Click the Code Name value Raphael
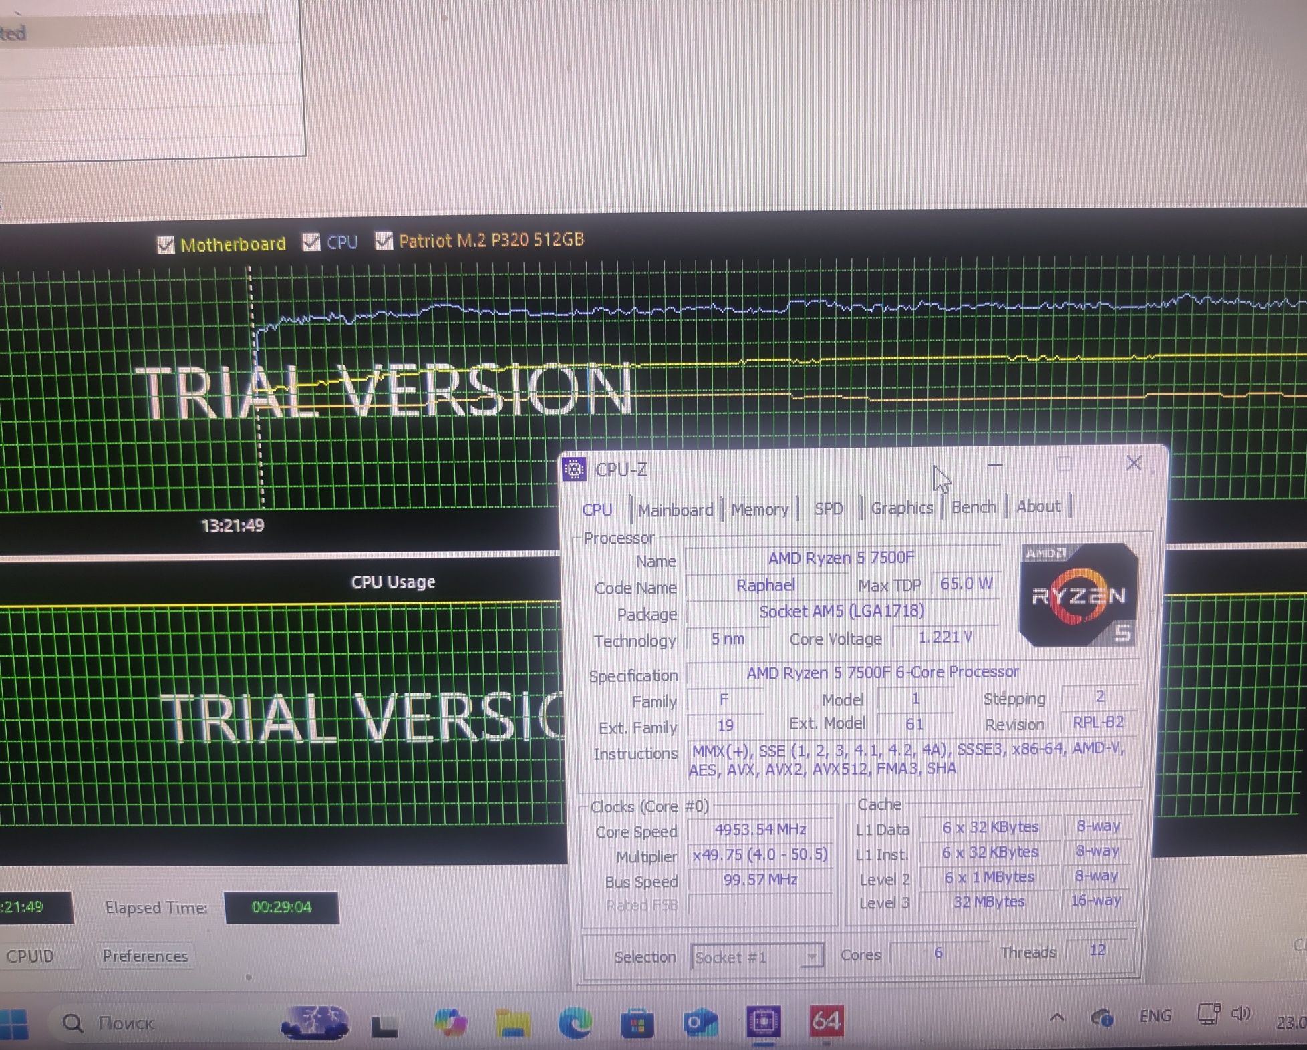This screenshot has height=1050, width=1307. click(766, 585)
